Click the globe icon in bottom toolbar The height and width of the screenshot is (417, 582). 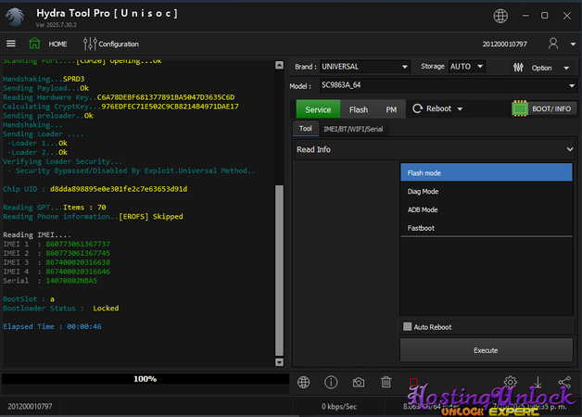(303, 382)
